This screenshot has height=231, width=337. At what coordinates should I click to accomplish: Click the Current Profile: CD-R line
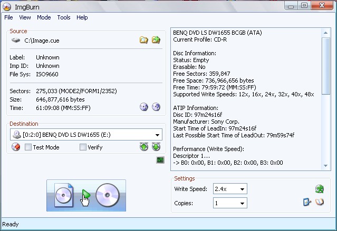coord(200,39)
